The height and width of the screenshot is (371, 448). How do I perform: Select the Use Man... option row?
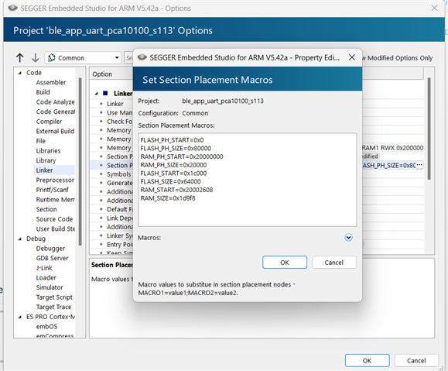(x=120, y=112)
